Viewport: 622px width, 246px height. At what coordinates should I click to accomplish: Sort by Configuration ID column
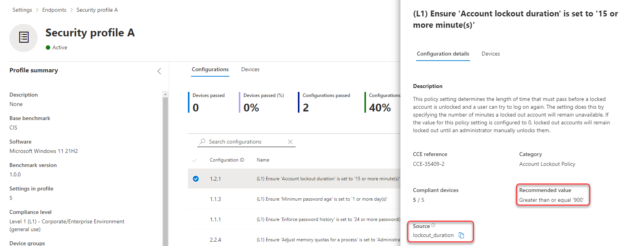point(227,160)
